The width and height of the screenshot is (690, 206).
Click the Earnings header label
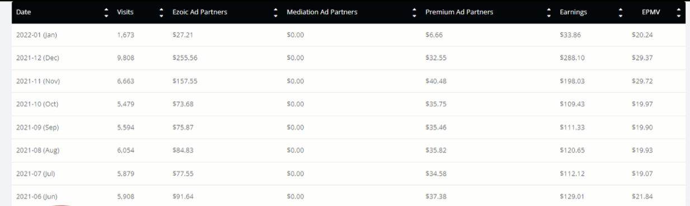574,12
